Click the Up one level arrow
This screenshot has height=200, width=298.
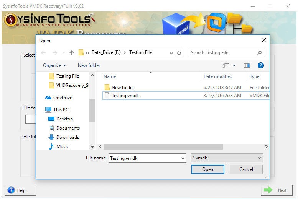pos(72,53)
